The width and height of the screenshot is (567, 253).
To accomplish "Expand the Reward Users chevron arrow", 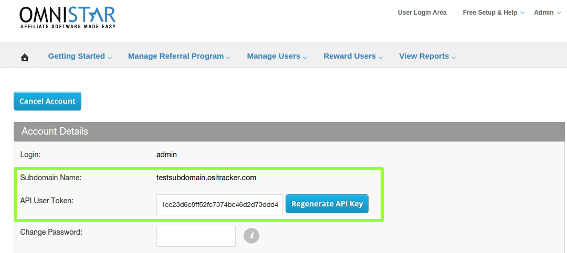I will 381,58.
